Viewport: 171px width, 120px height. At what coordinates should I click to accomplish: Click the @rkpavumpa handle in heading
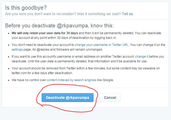pos(72,26)
